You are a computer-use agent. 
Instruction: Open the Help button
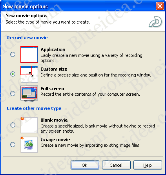click(x=148, y=165)
